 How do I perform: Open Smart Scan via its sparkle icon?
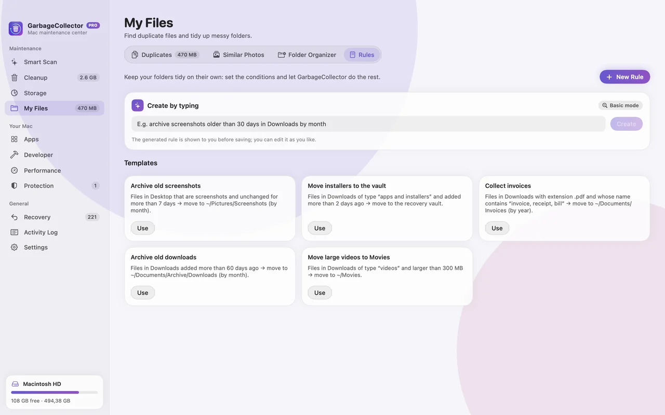pyautogui.click(x=15, y=62)
